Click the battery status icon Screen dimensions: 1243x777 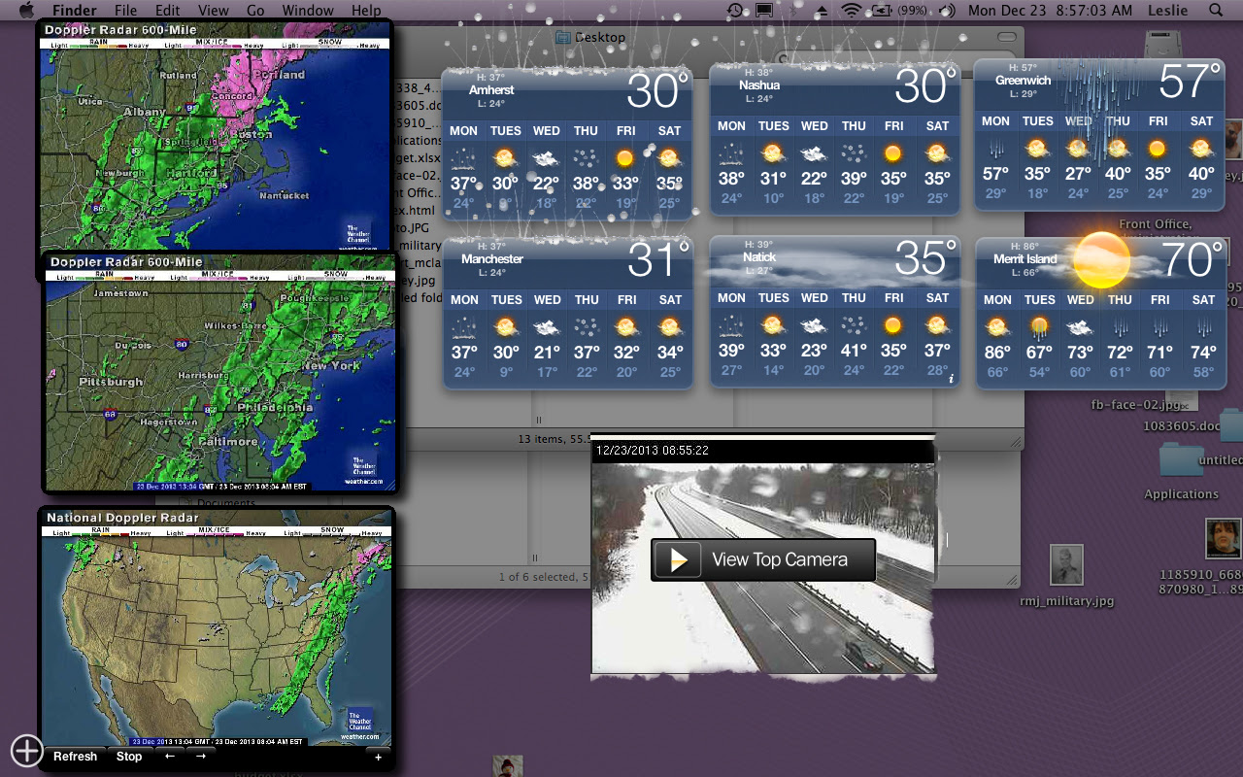882,11
